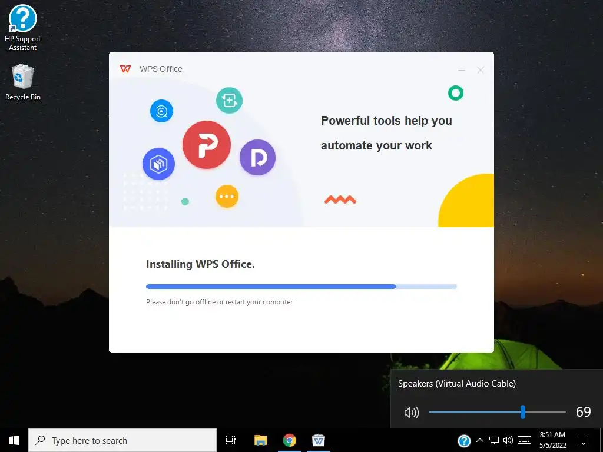Open the notification Action Center
Screen dimensions: 603x452
pyautogui.click(x=584, y=440)
